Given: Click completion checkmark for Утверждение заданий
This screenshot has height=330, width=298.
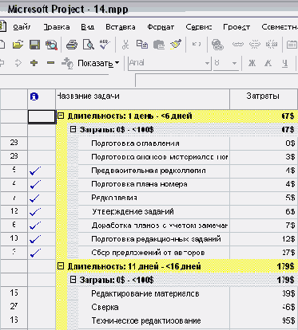Looking at the screenshot, I should (x=35, y=212).
